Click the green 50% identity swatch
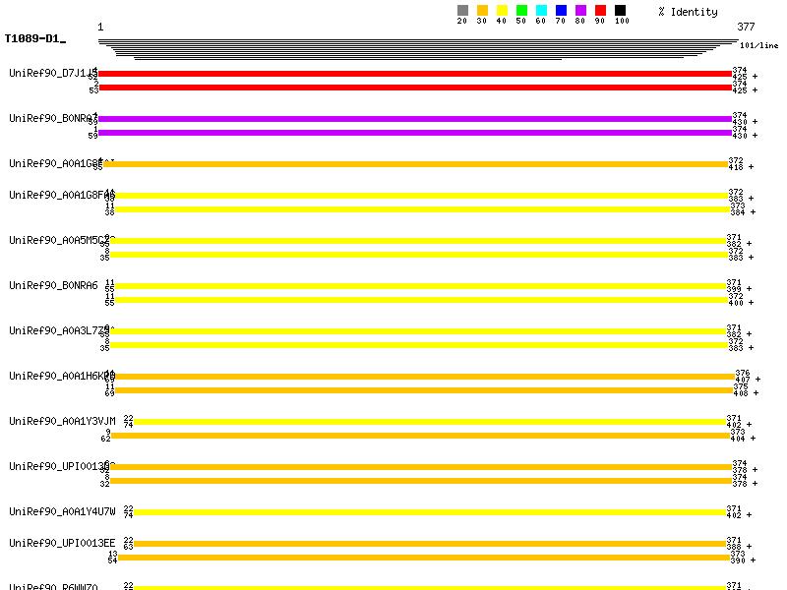Screen dimensions: 787x590 pos(521,11)
